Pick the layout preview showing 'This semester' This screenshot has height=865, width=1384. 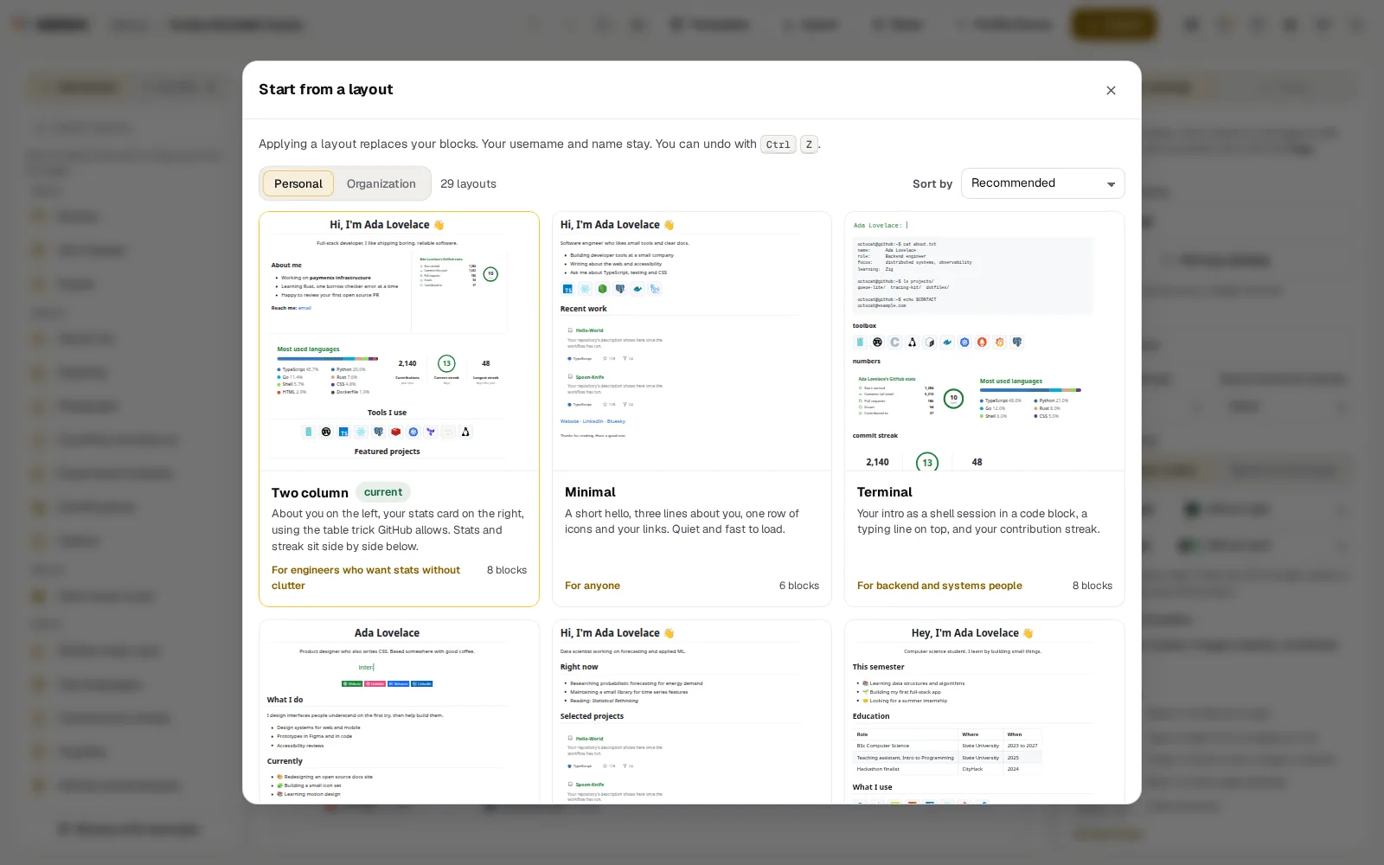(984, 712)
